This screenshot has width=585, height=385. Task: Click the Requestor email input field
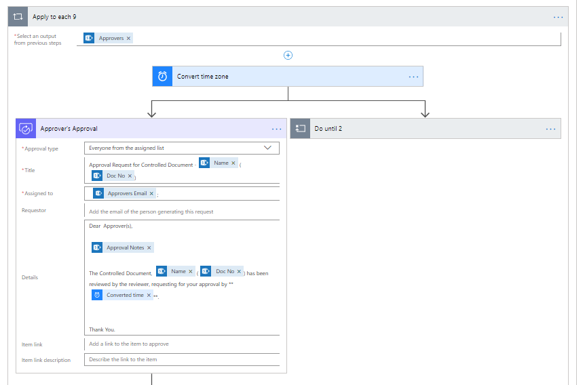point(182,211)
